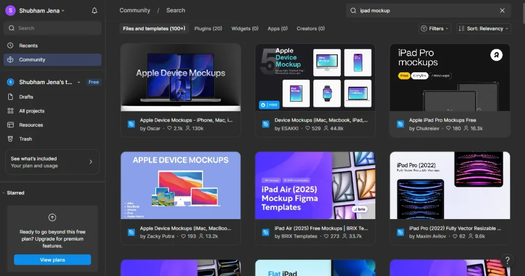Image resolution: width=525 pixels, height=276 pixels.
Task: Open Apple Device Mockups thumbnail by Zacky Putra
Action: [x=181, y=185]
